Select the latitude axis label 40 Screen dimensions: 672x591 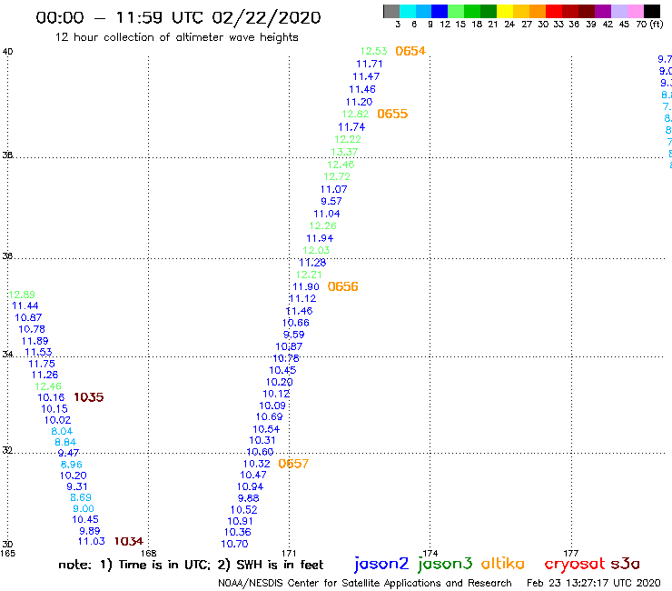click(x=7, y=52)
